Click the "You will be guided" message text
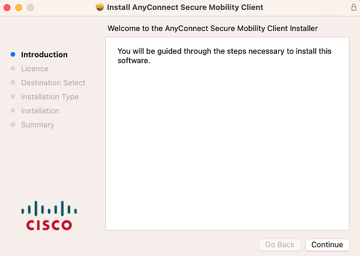Screen dimensions: 360x256 [224, 56]
